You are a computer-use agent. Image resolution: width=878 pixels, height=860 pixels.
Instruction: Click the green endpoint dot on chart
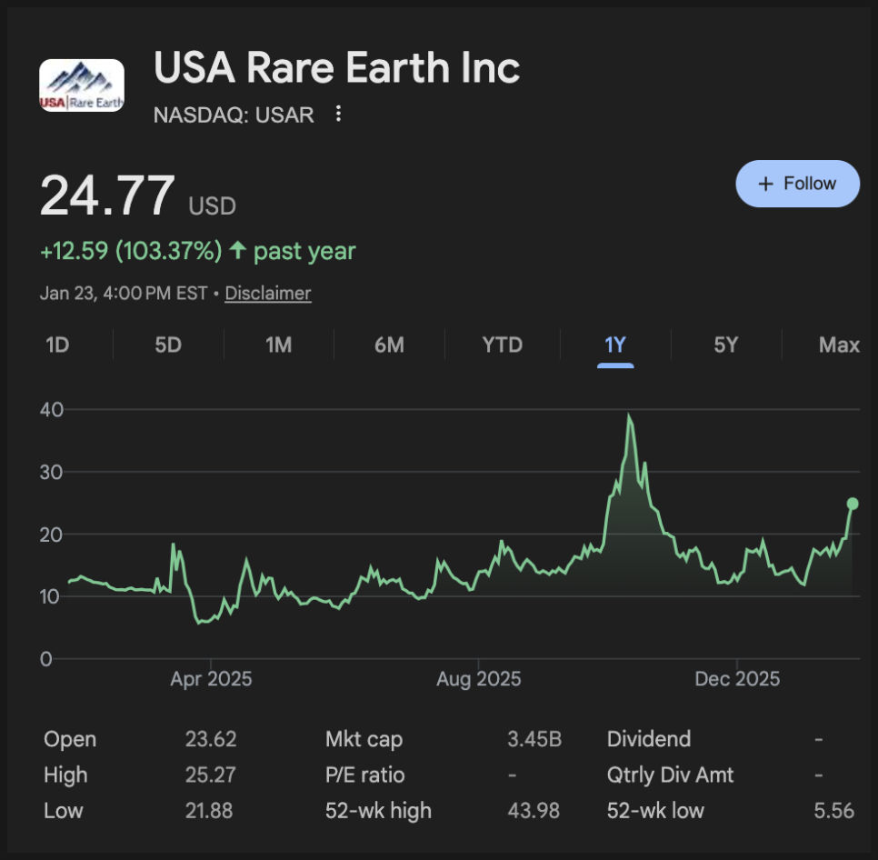point(853,504)
